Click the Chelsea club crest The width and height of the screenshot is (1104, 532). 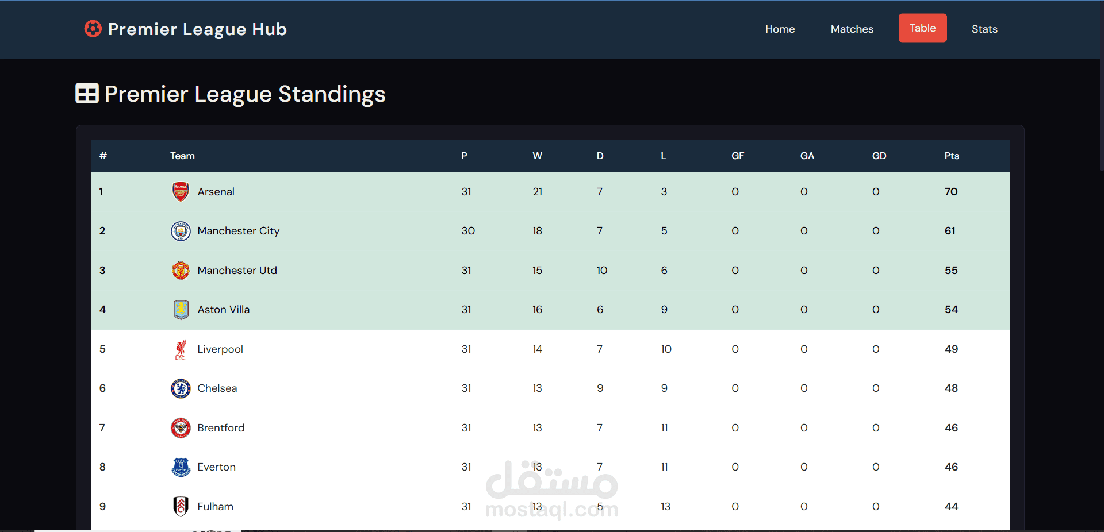(181, 388)
